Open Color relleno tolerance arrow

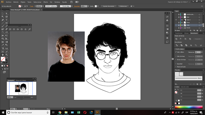click(202, 52)
